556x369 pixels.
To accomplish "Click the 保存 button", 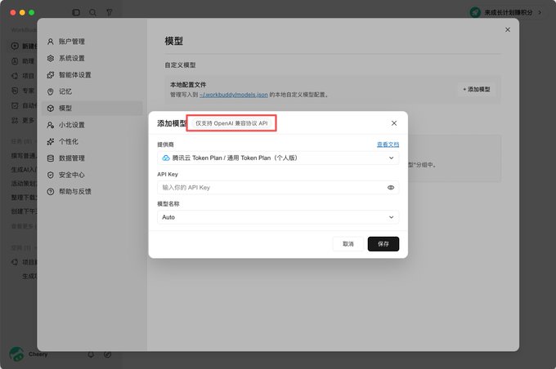I will (383, 244).
